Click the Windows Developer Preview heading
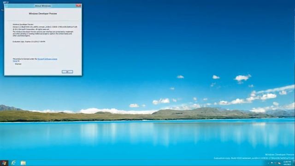The image size is (295, 166). pyautogui.click(x=43, y=14)
